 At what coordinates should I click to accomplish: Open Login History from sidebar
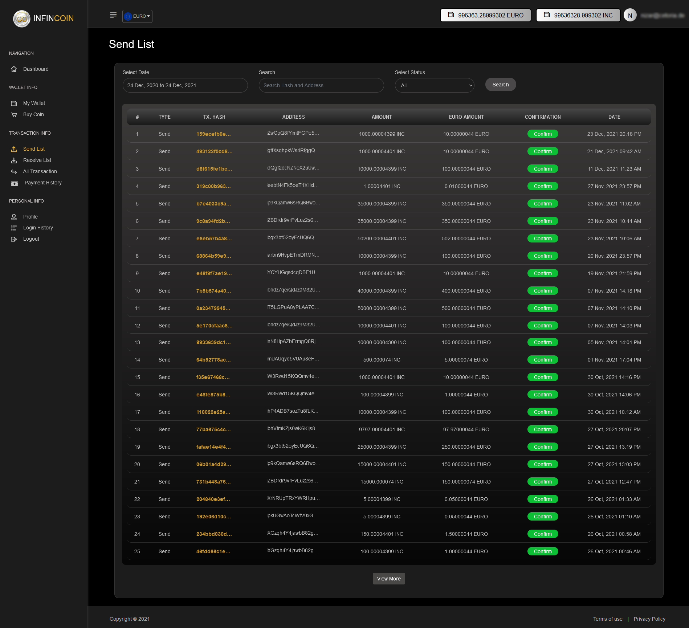(38, 228)
